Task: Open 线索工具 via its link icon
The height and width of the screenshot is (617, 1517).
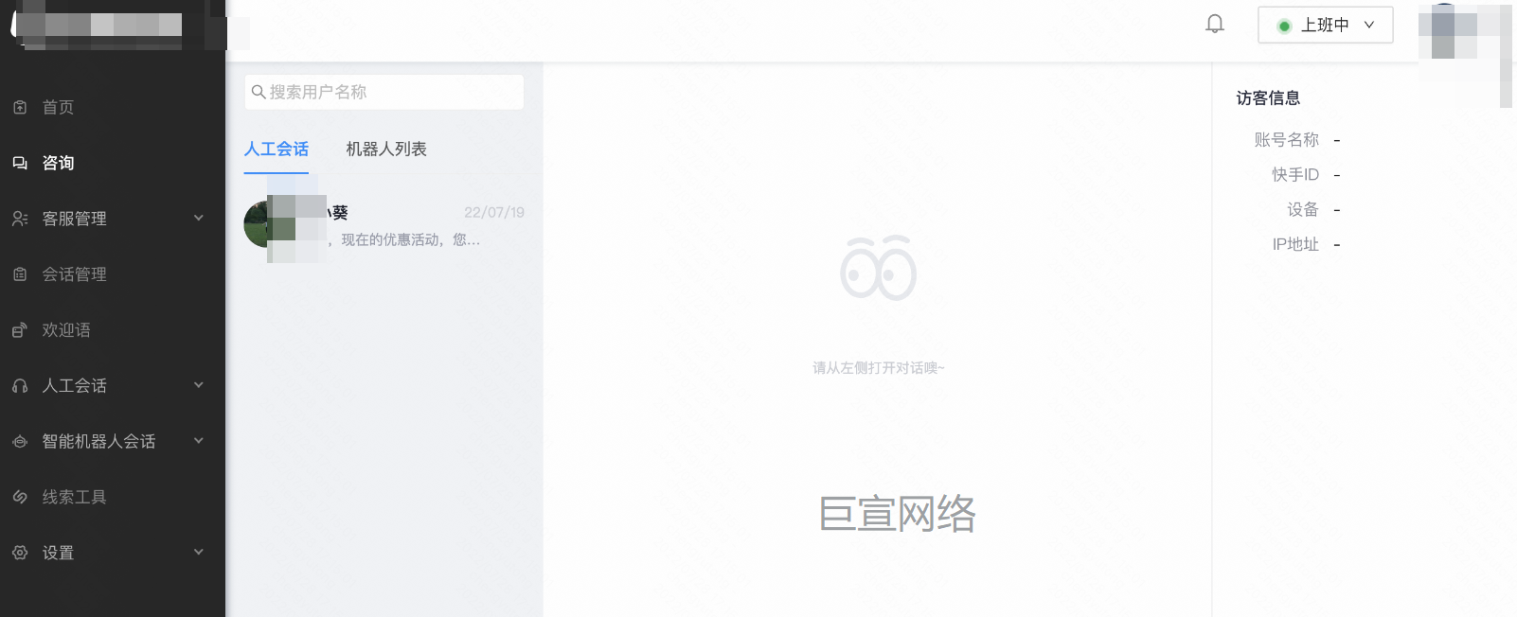Action: 20,497
